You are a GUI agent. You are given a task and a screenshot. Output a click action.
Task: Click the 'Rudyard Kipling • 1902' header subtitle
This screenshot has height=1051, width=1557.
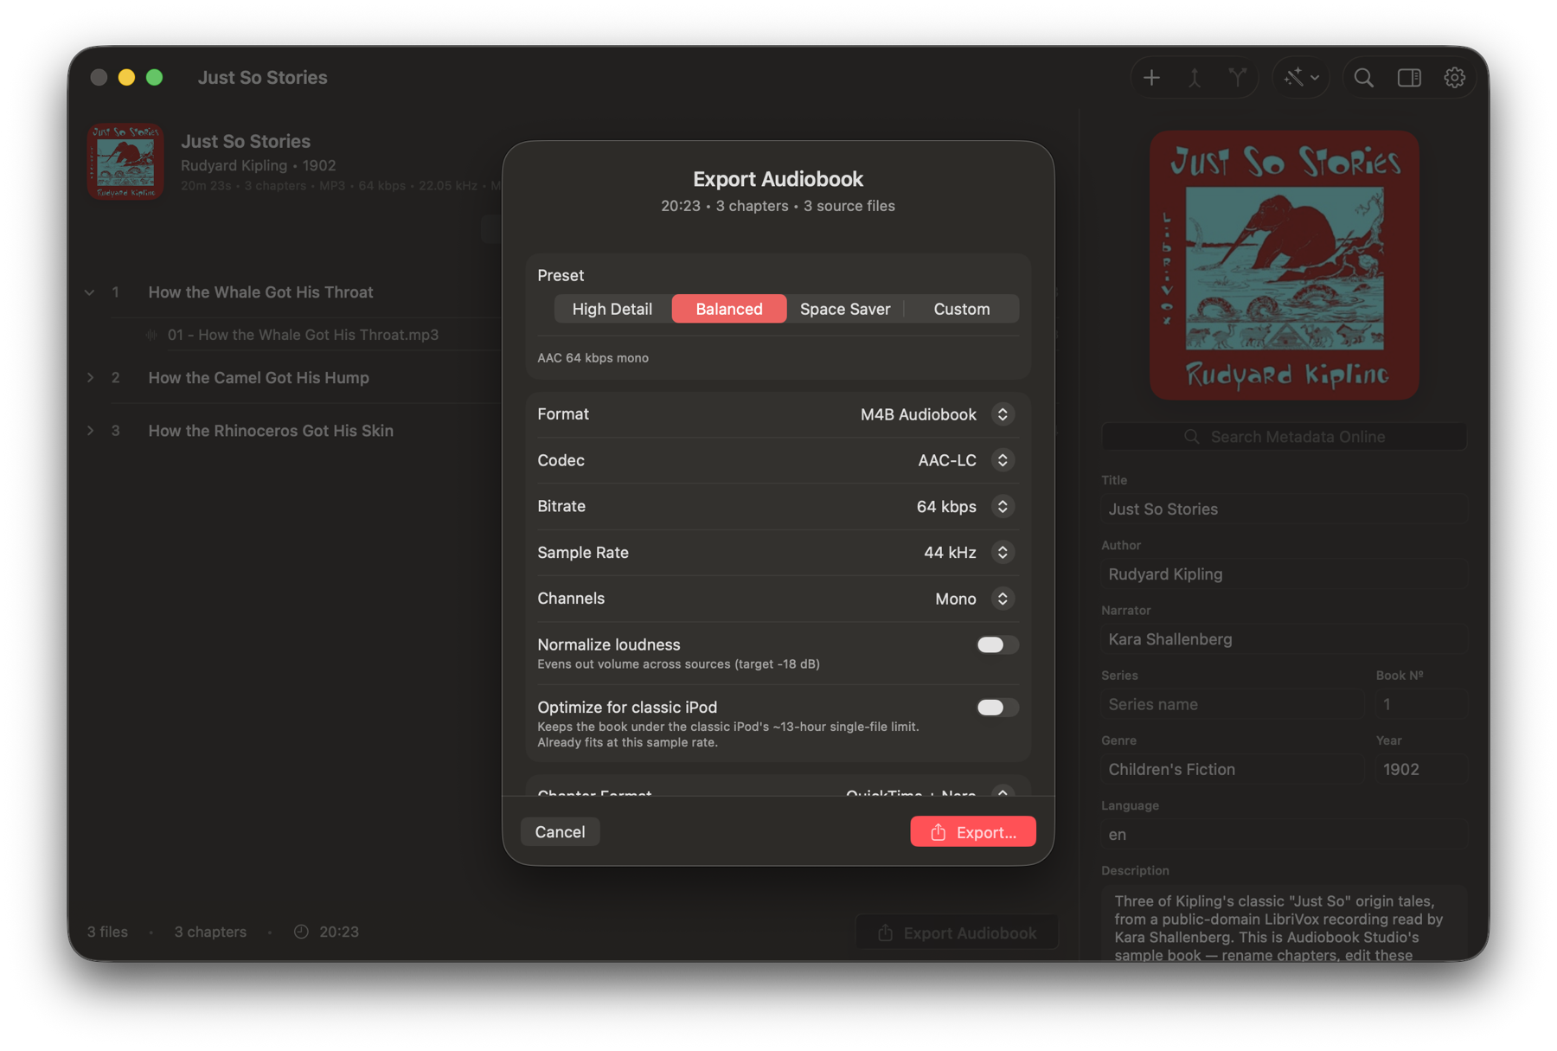coord(258,165)
